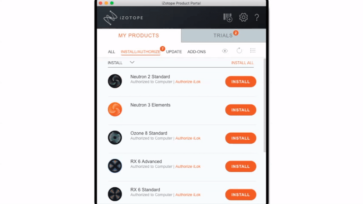Open the add serial number barcode icon
This screenshot has width=363, height=204.
[x=228, y=18]
